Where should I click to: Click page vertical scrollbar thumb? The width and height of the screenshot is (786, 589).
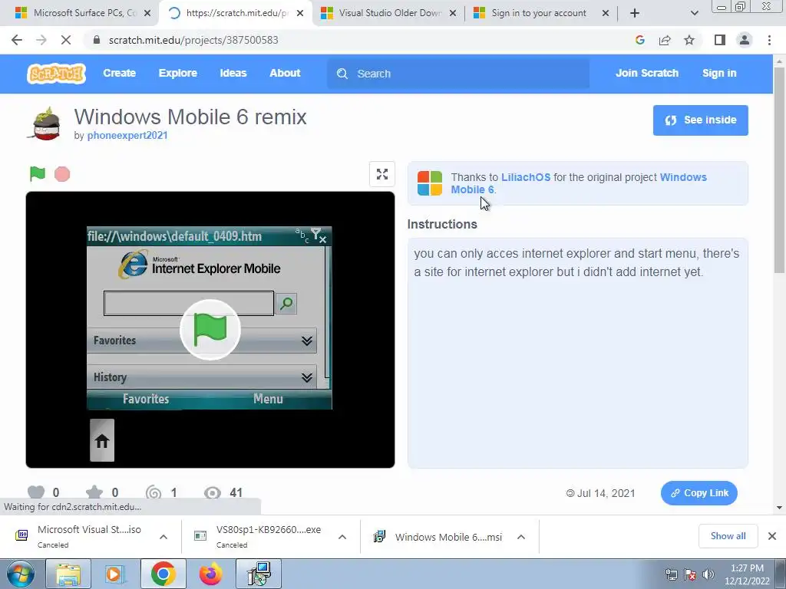click(779, 169)
